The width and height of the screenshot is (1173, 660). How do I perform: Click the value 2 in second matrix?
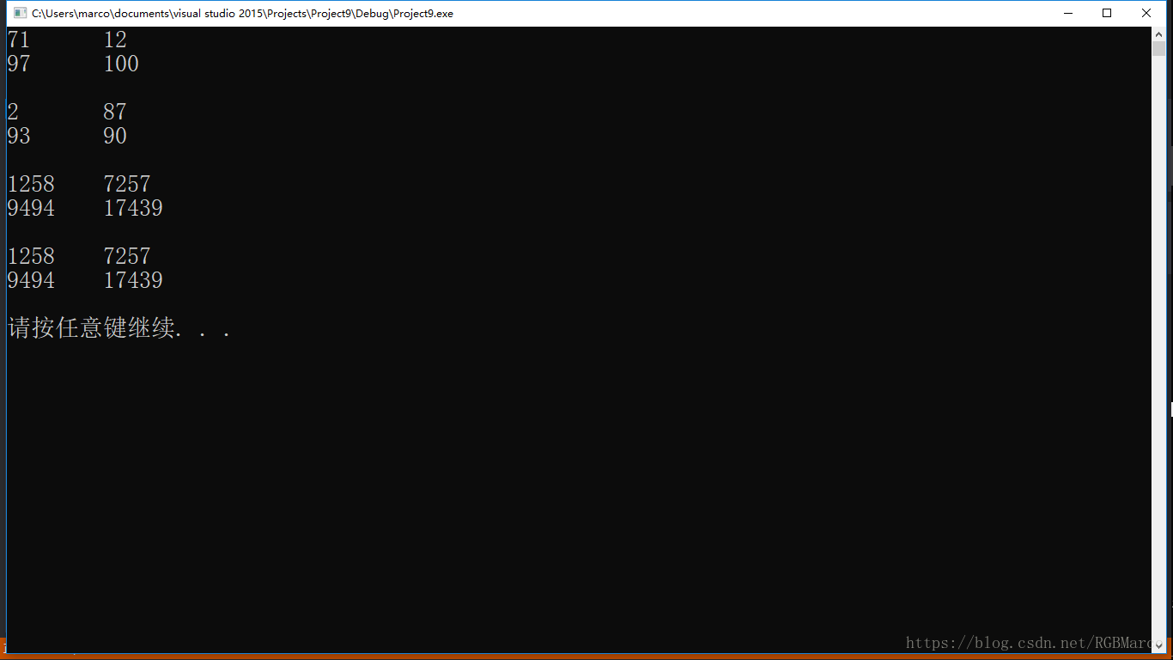point(13,112)
